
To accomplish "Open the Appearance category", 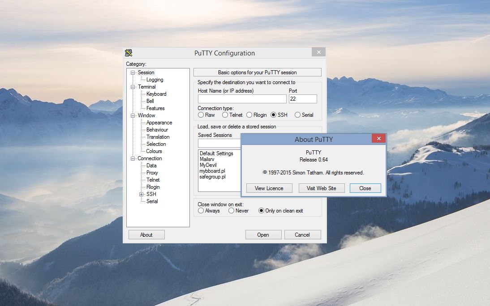I will (x=159, y=123).
